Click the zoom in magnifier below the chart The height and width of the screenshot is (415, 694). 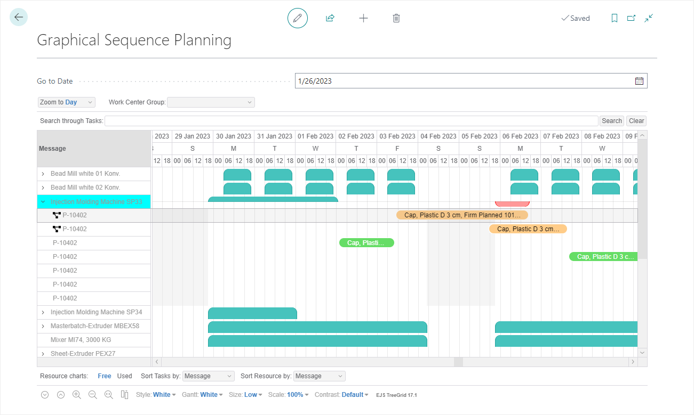tap(76, 394)
